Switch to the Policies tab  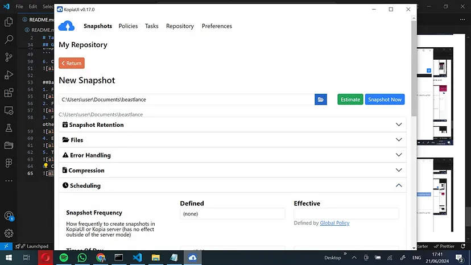point(128,26)
